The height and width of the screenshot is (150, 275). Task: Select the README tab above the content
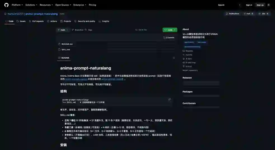pos(64,58)
